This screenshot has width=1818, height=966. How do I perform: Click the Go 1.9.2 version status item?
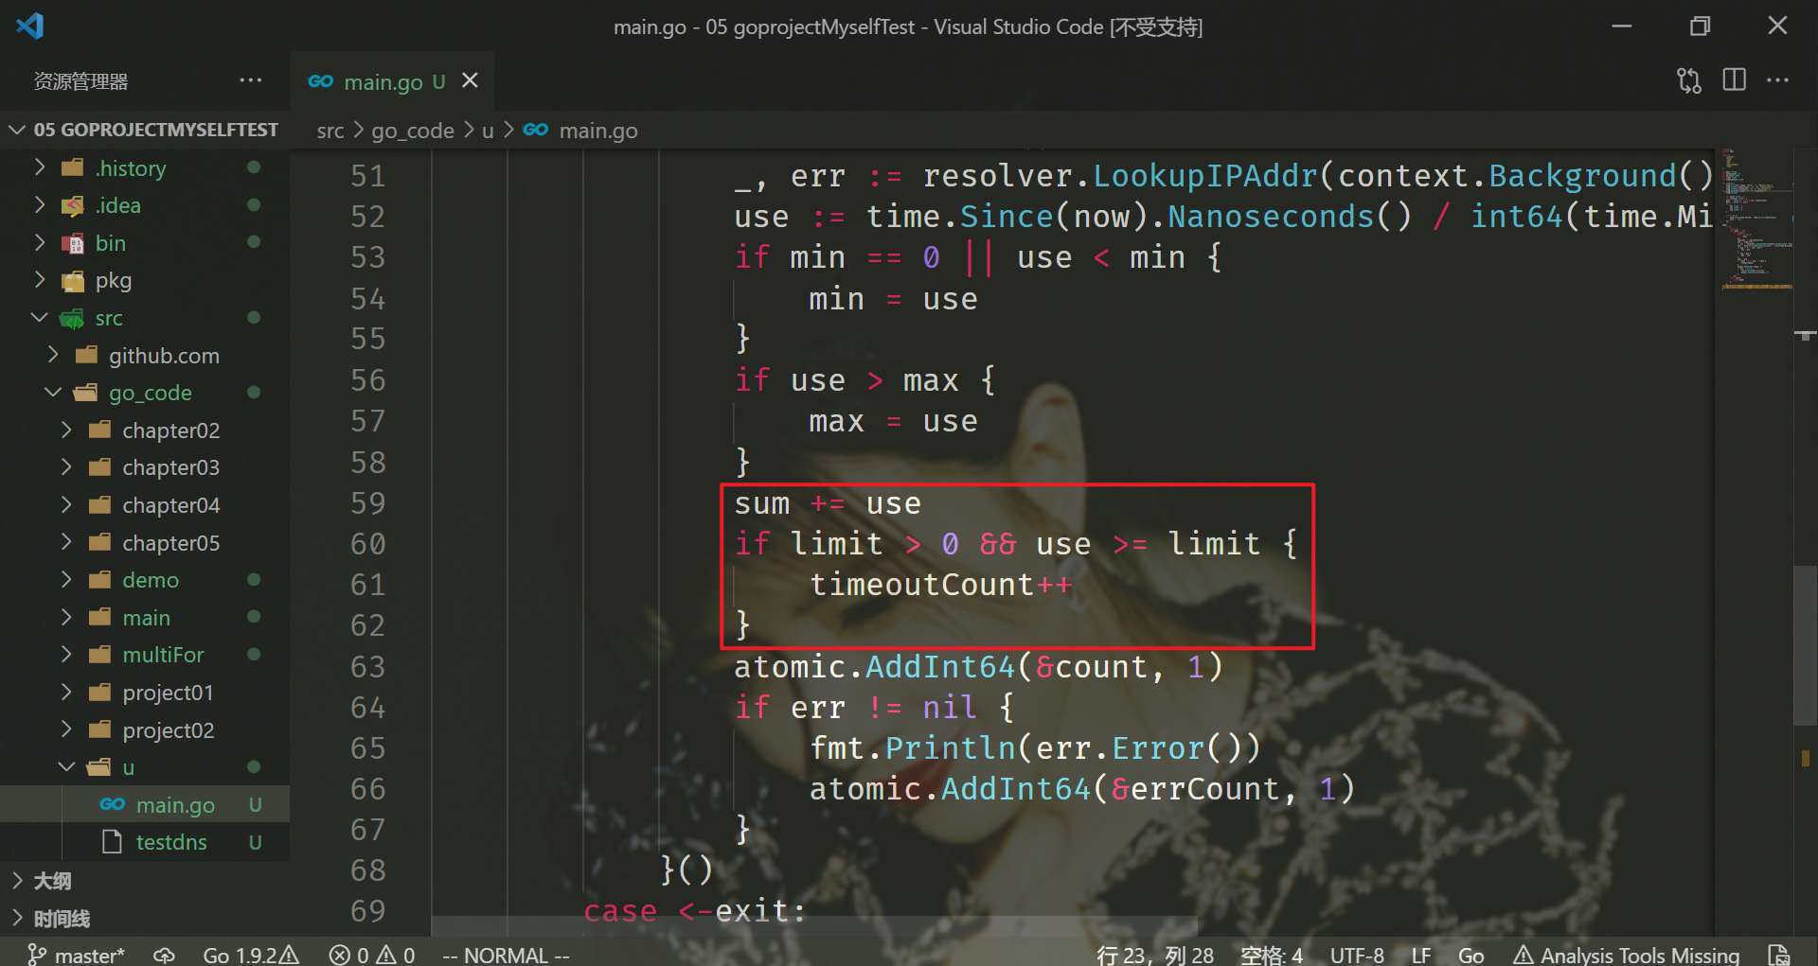[x=250, y=955]
